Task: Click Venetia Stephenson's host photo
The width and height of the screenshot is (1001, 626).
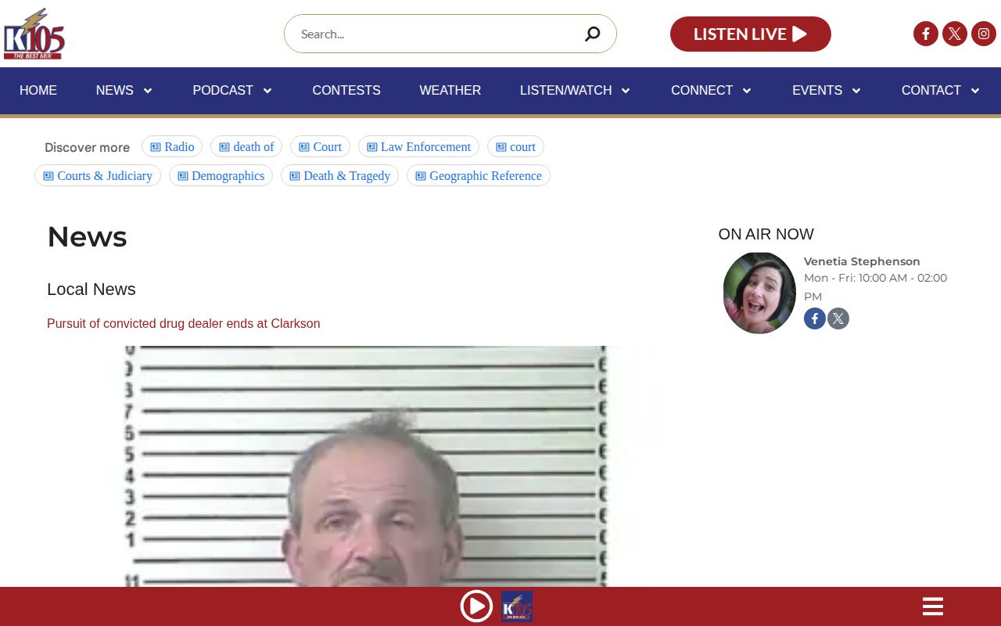Action: coord(759,293)
